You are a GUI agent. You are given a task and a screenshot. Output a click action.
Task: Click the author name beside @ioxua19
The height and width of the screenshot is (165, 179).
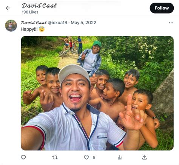click(x=34, y=23)
